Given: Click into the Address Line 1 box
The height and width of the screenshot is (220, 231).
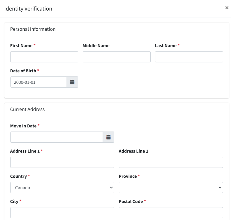Looking at the screenshot, I should [x=62, y=162].
